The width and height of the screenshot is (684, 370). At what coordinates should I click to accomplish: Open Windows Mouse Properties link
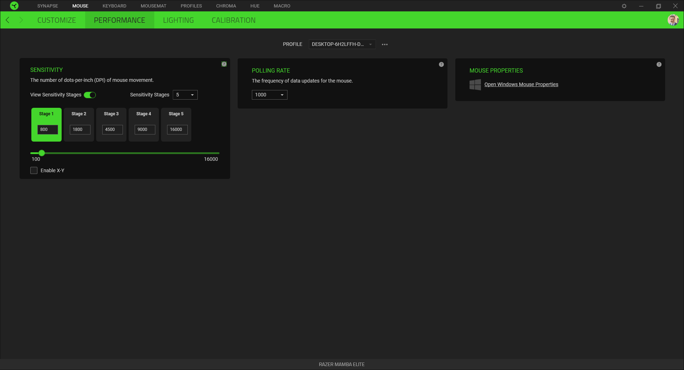click(x=521, y=85)
